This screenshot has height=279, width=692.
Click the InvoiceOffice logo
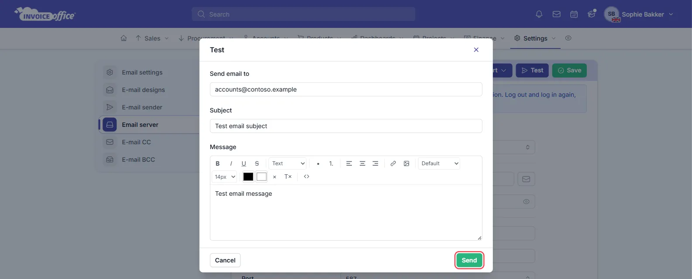(x=45, y=14)
